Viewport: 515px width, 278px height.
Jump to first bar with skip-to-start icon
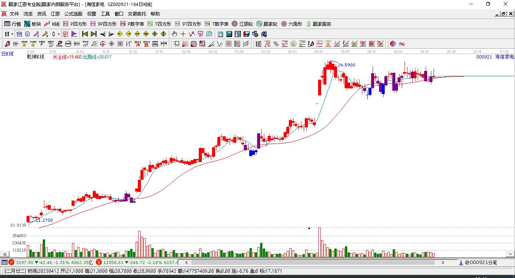click(85, 34)
